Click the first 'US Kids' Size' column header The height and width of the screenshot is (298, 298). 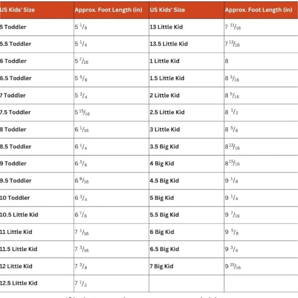17,10
